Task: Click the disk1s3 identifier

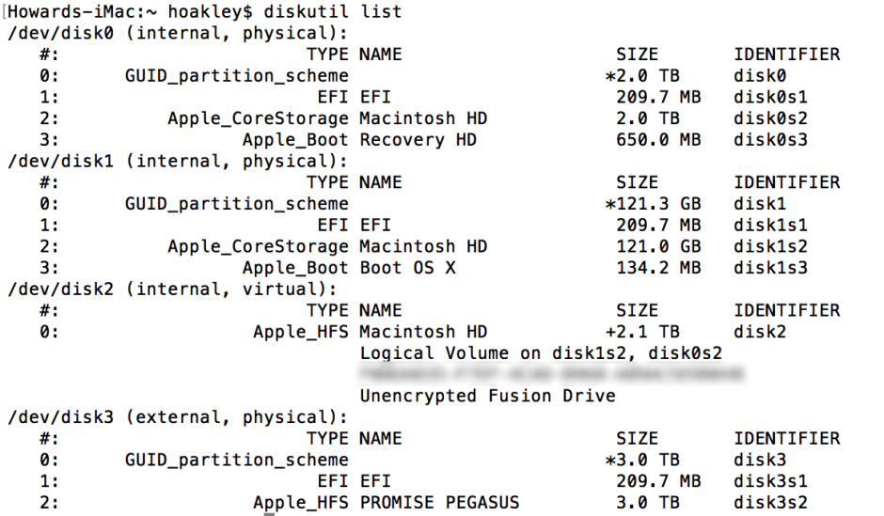Action: pos(770,268)
